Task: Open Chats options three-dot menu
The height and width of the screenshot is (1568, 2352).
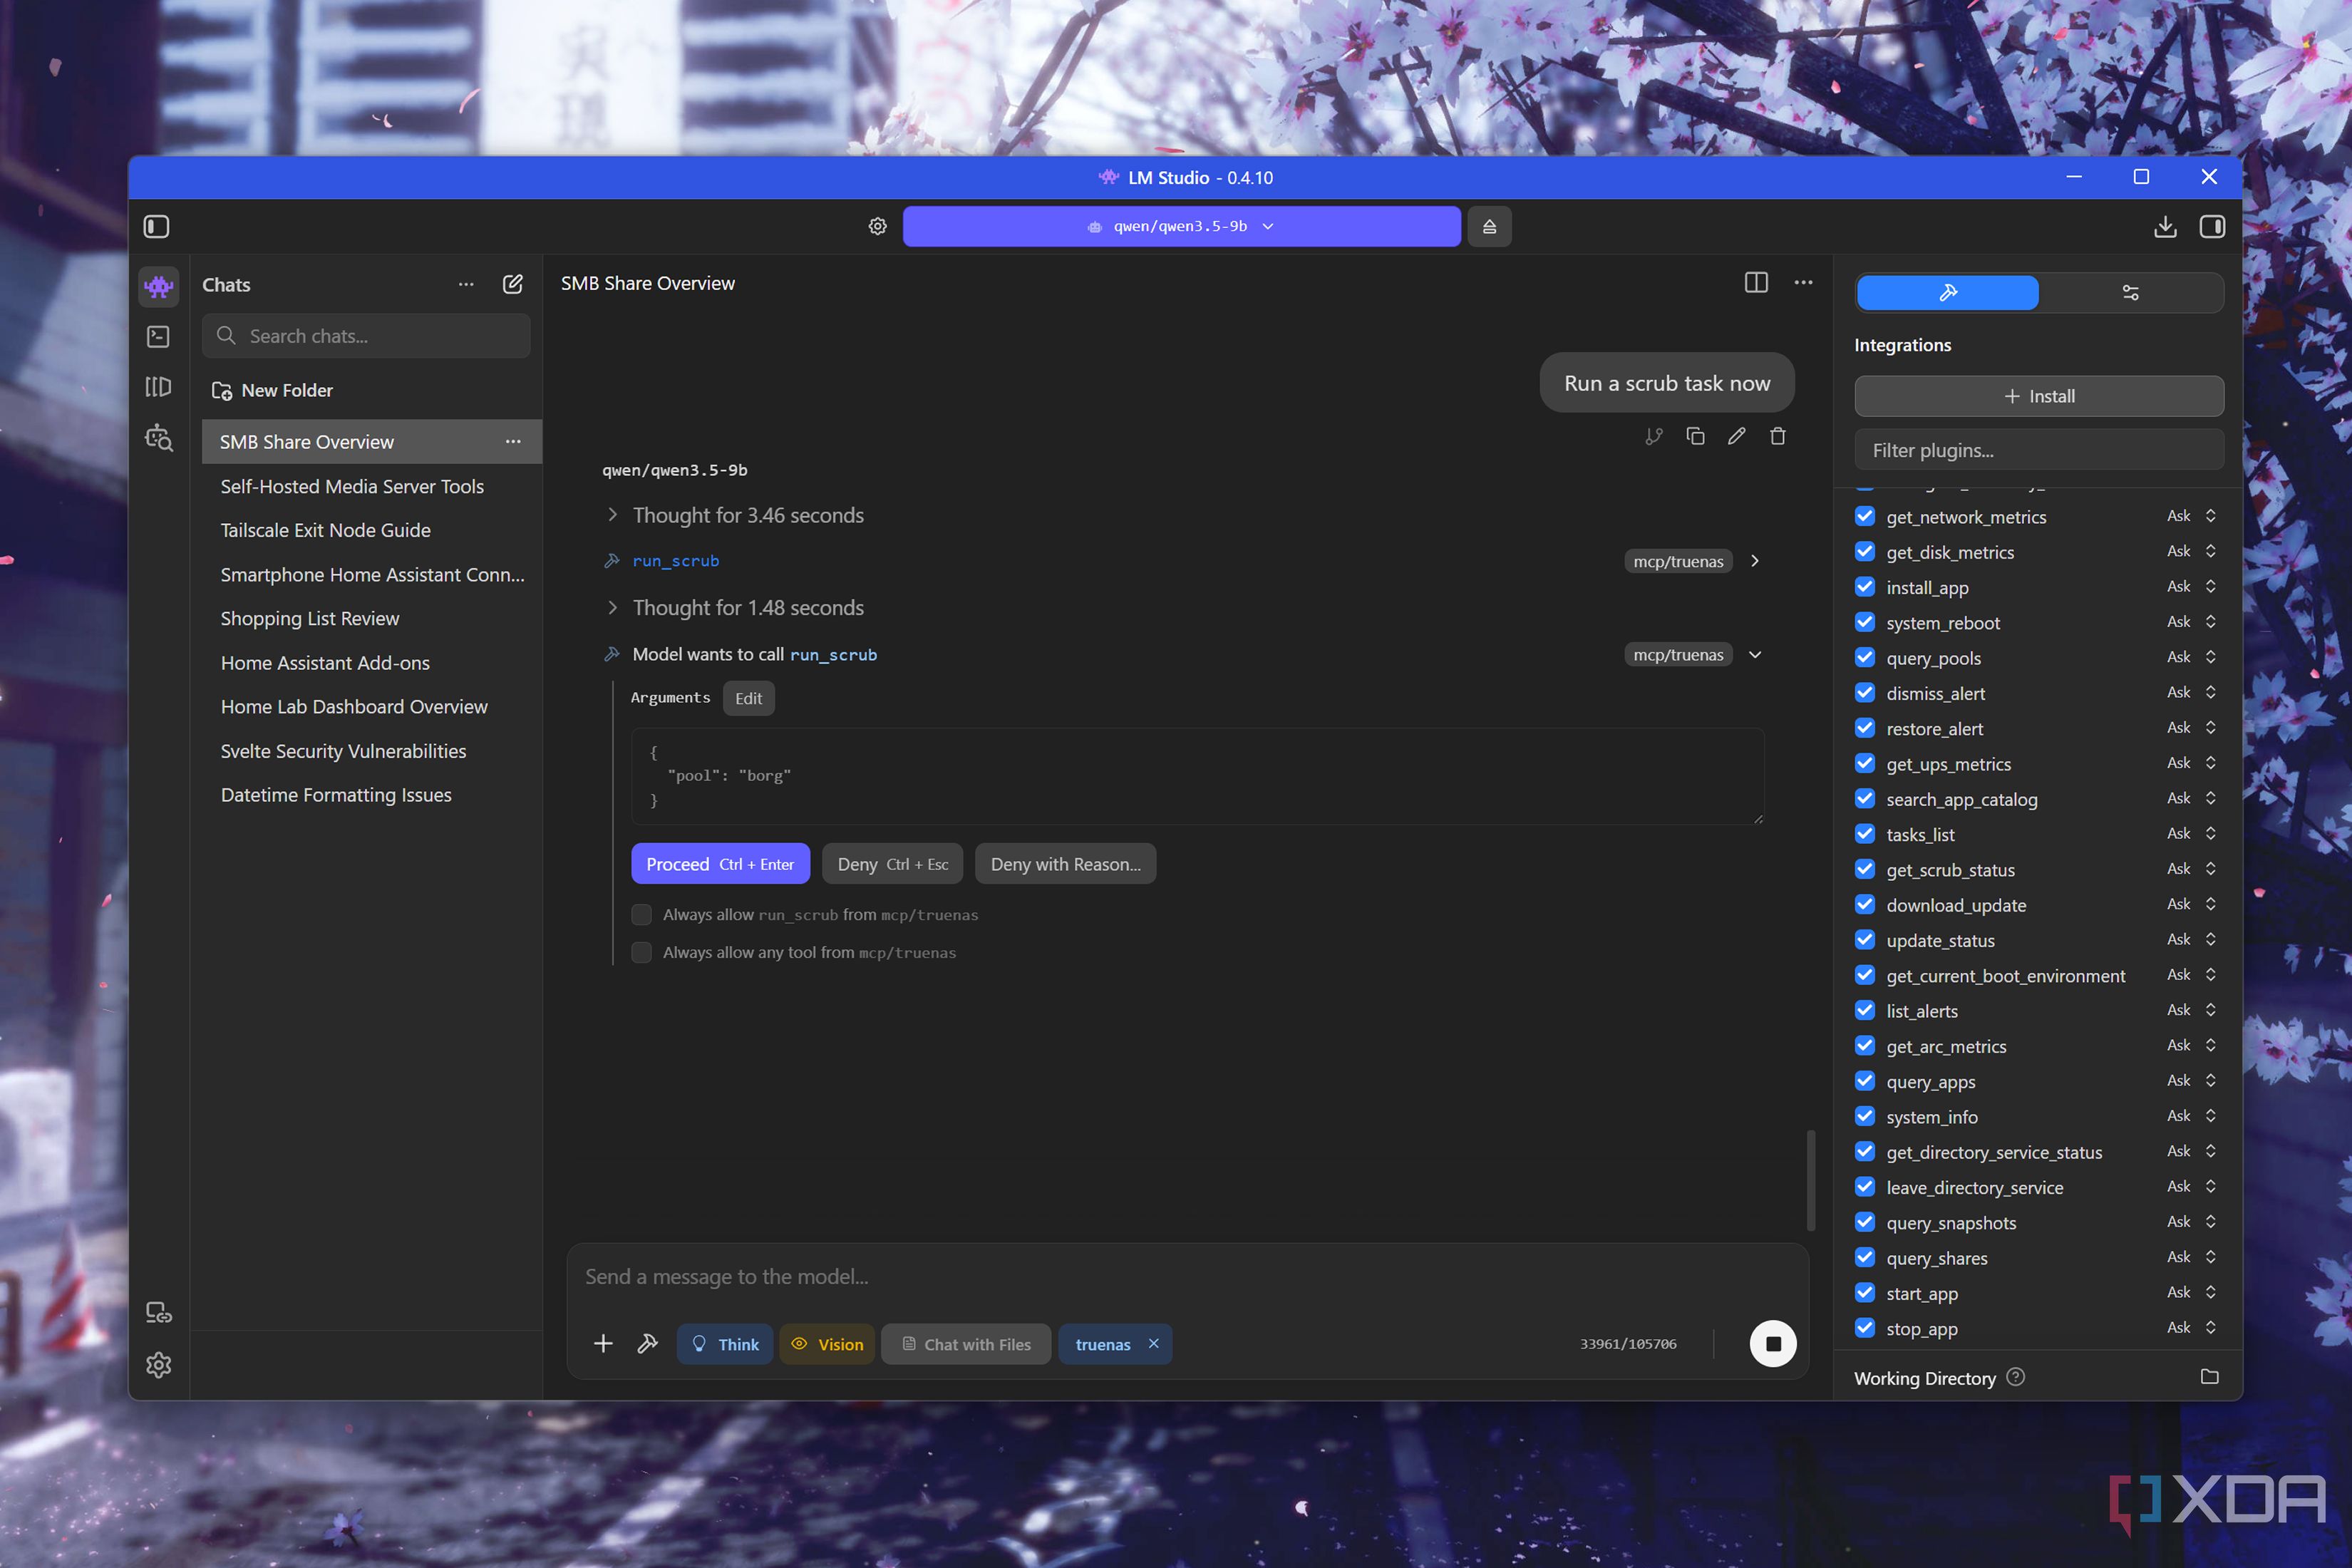Action: coord(466,284)
